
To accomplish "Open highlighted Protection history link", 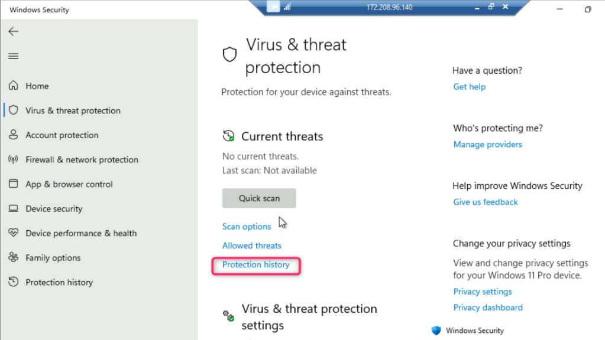I will pyautogui.click(x=256, y=265).
